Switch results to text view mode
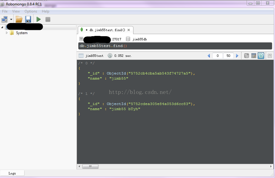Image resolution: width=275 pixels, height=178 pixels. tap(261, 56)
